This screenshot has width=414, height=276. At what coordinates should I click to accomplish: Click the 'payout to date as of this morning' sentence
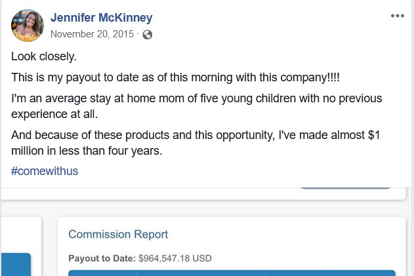[x=175, y=77]
